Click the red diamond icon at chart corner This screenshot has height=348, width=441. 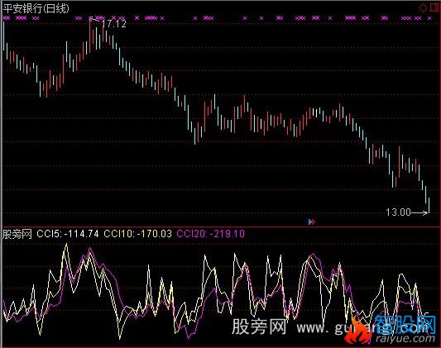tap(423, 7)
